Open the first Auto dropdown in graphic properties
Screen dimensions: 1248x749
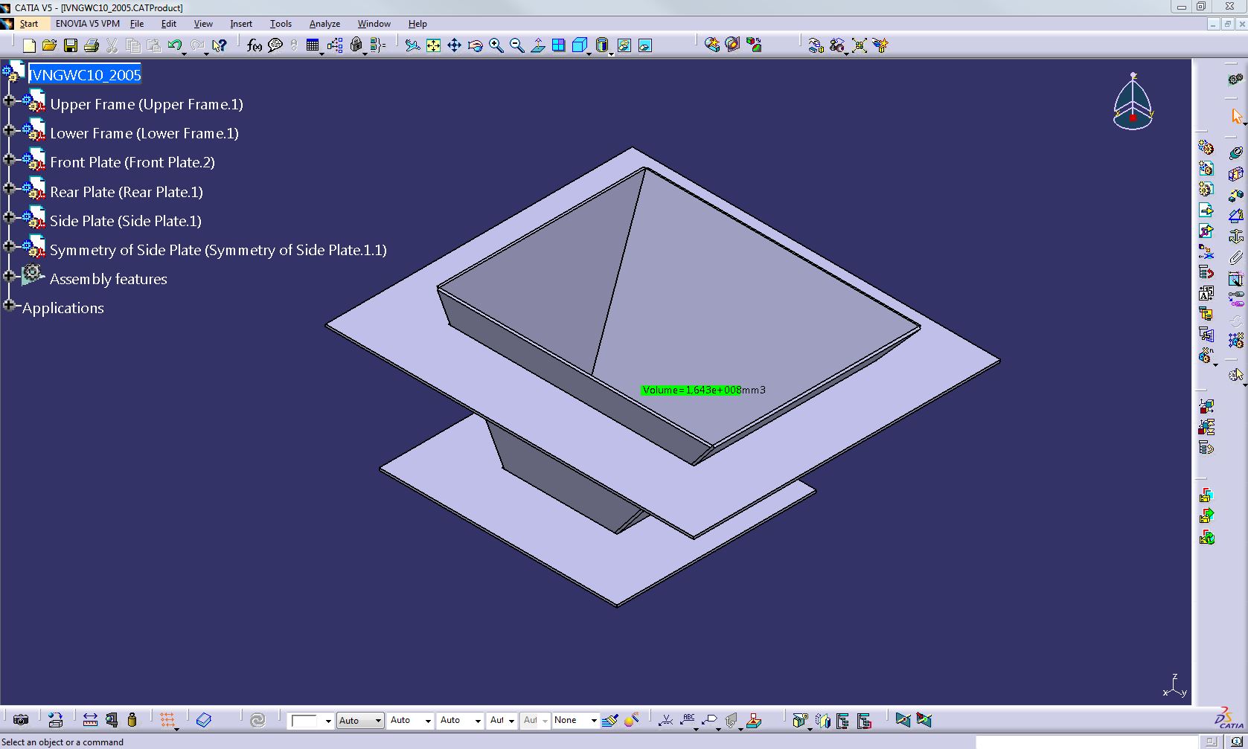point(360,720)
